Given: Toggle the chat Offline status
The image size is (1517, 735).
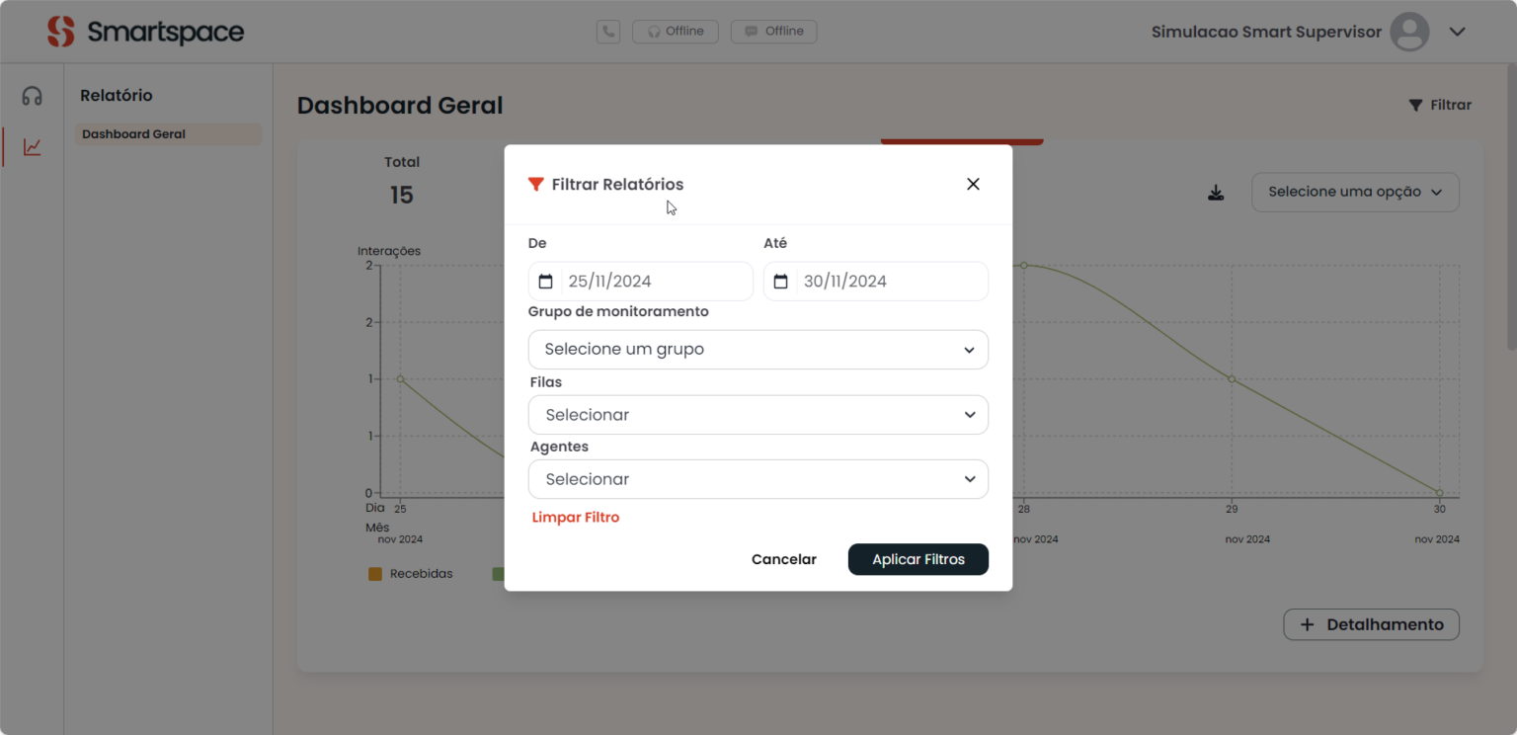Looking at the screenshot, I should tap(773, 31).
